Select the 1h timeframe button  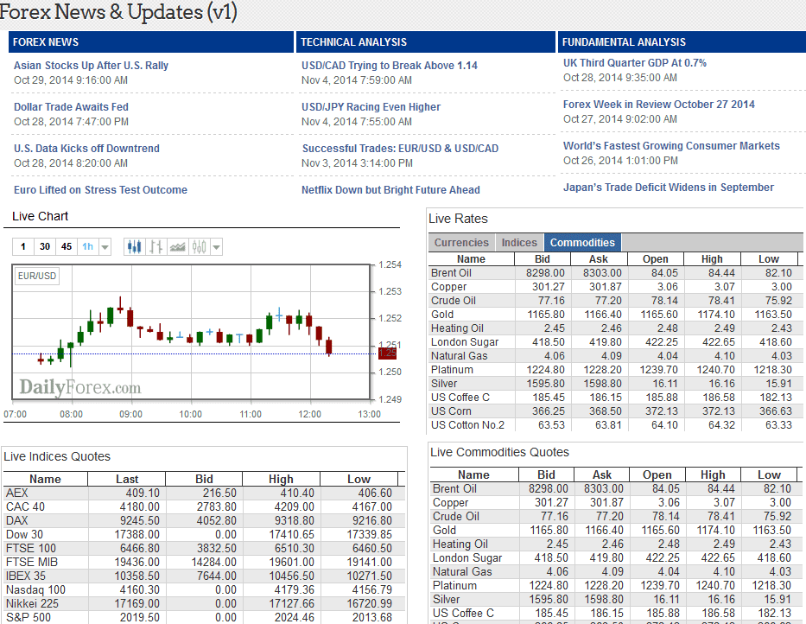pos(87,247)
